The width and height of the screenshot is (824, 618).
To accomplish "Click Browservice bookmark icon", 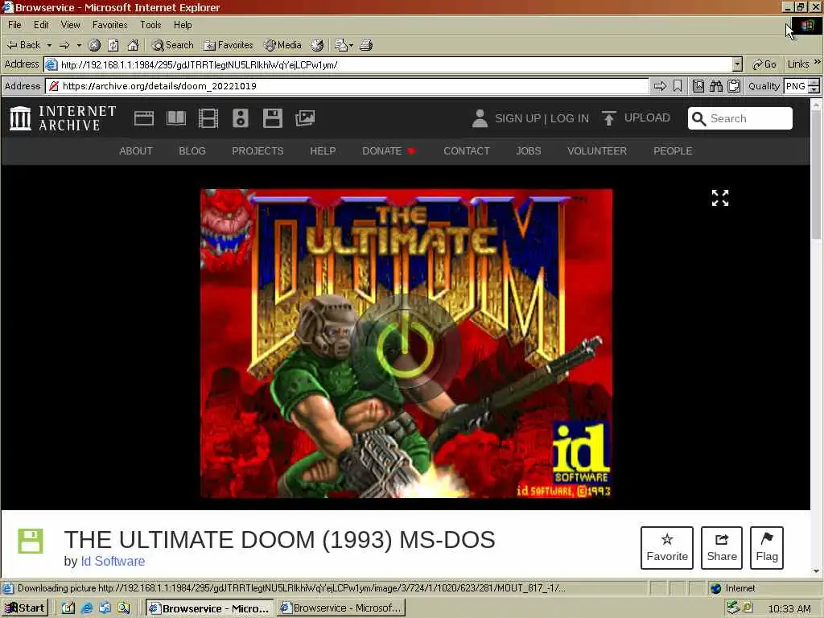I will (678, 86).
